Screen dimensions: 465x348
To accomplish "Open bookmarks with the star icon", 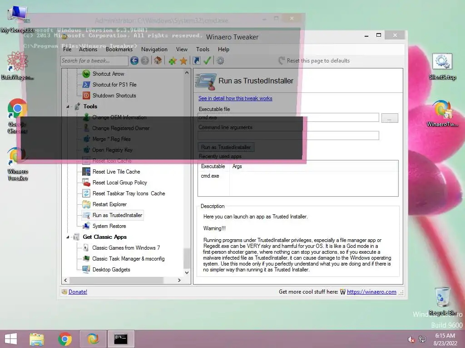I will 183,61.
